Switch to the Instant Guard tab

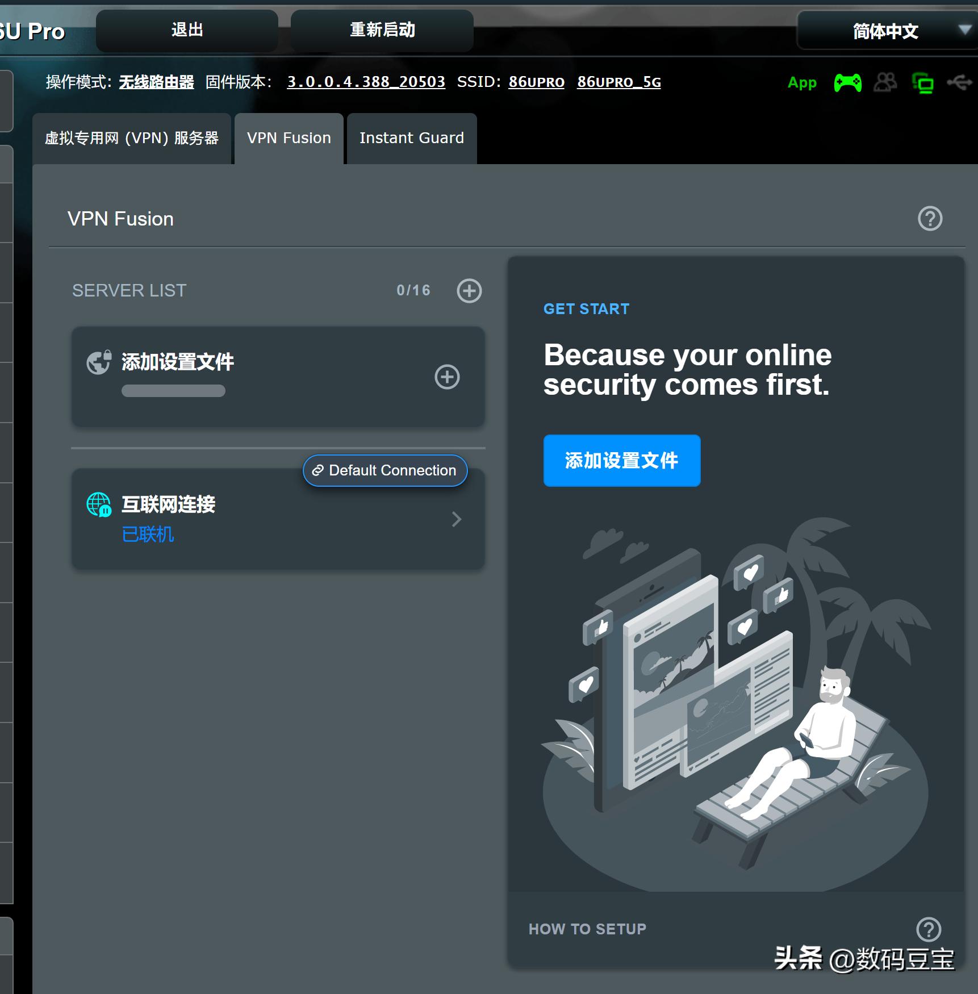pyautogui.click(x=411, y=137)
